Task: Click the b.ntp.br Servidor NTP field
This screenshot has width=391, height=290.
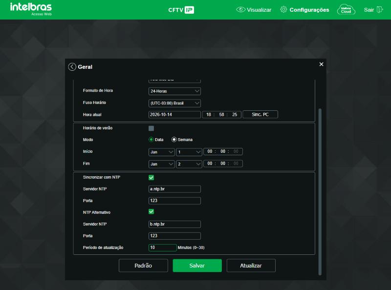Action: (x=174, y=224)
